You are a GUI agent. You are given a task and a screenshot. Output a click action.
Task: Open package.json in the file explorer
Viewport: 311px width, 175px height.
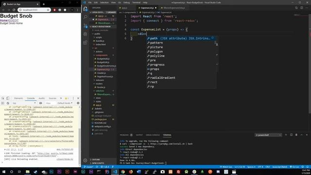tap(101, 120)
